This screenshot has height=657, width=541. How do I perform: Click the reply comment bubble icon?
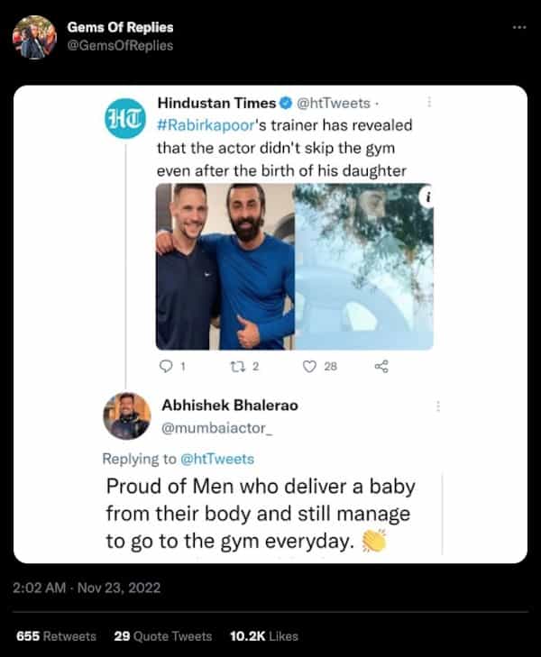point(165,366)
